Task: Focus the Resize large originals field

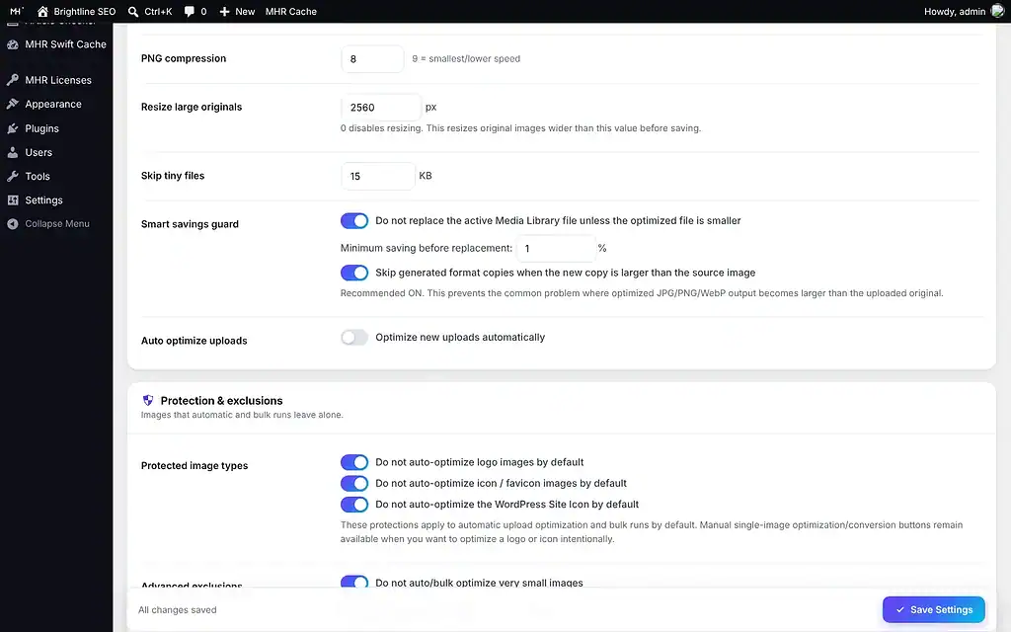Action: pos(381,107)
